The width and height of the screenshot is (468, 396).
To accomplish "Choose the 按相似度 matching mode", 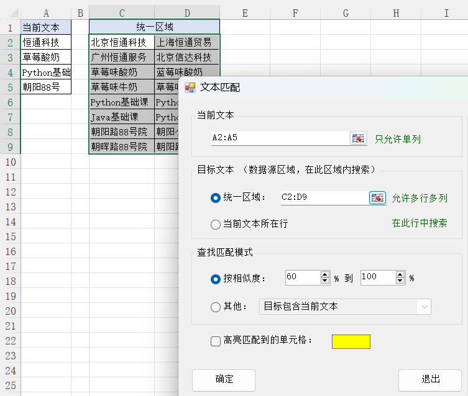I will tap(216, 278).
